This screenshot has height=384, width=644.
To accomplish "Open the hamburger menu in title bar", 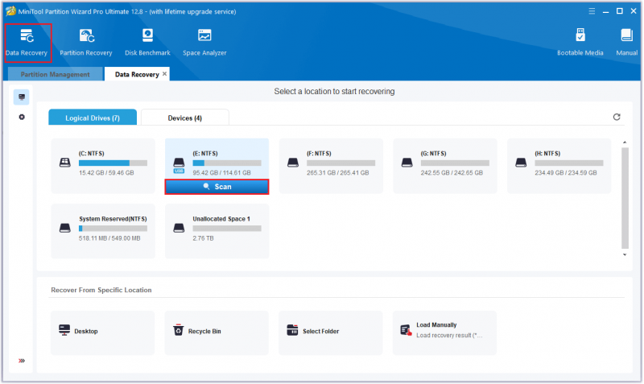I will 592,11.
